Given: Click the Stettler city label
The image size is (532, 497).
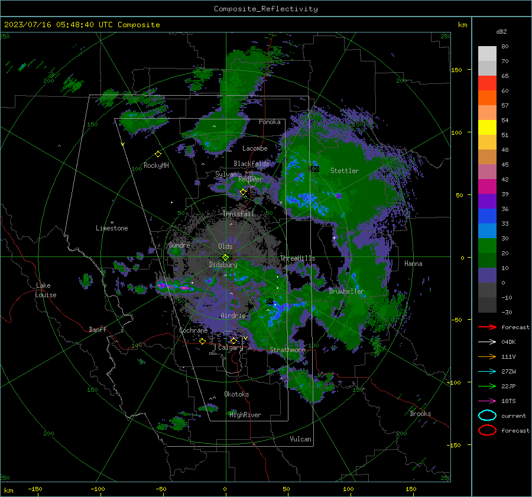Looking at the screenshot, I should click(x=345, y=171).
